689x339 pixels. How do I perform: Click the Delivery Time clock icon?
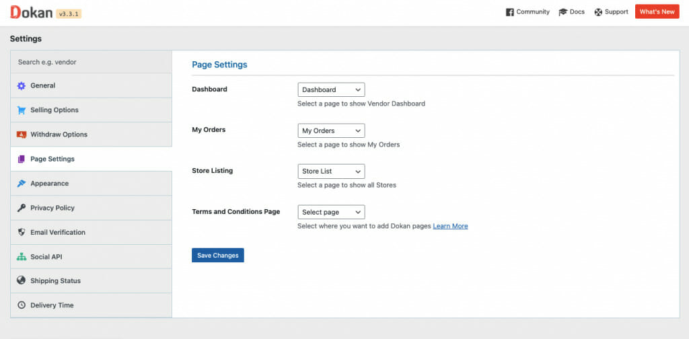[x=21, y=305]
